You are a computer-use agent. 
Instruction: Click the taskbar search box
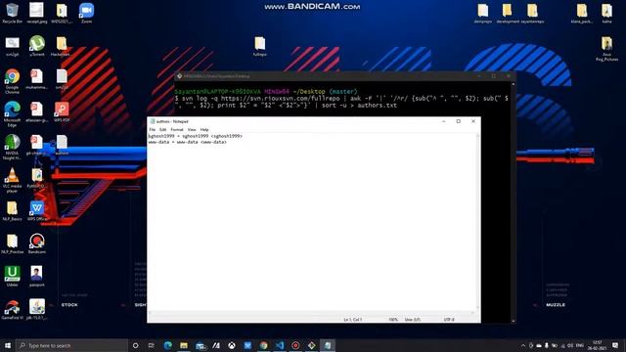click(71, 345)
